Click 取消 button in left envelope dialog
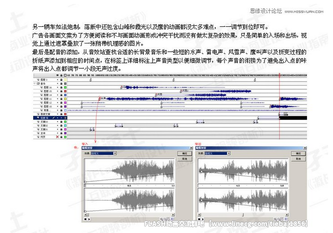This screenshot has height=233, width=333. [184, 159]
